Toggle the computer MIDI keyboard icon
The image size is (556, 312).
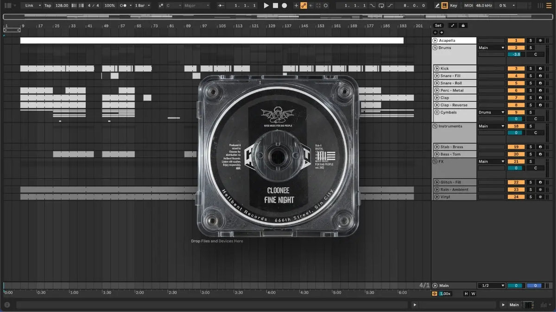(x=445, y=6)
